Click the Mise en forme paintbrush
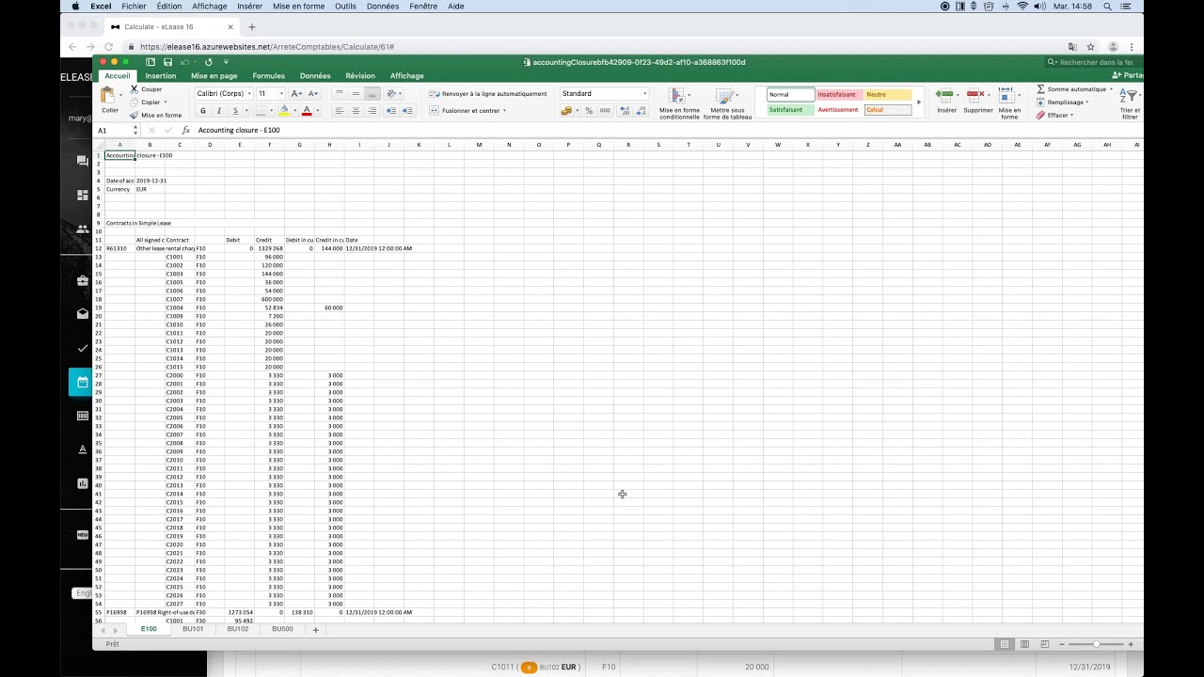This screenshot has width=1204, height=677. coord(134,115)
